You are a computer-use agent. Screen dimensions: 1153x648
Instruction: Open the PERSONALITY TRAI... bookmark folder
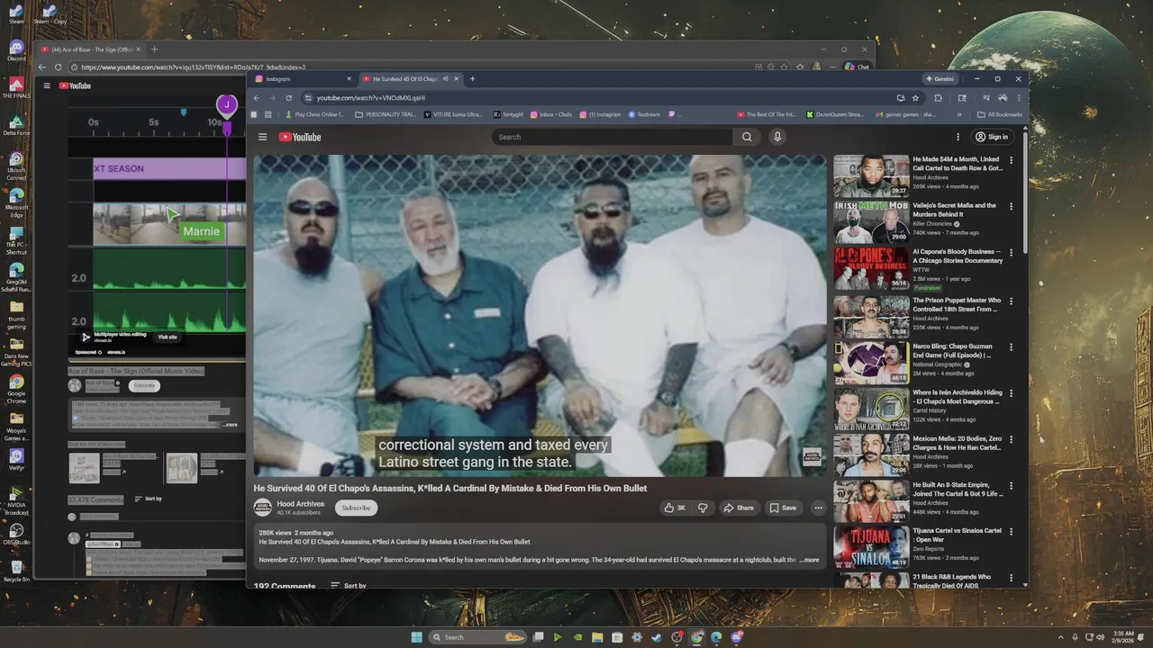pyautogui.click(x=386, y=114)
